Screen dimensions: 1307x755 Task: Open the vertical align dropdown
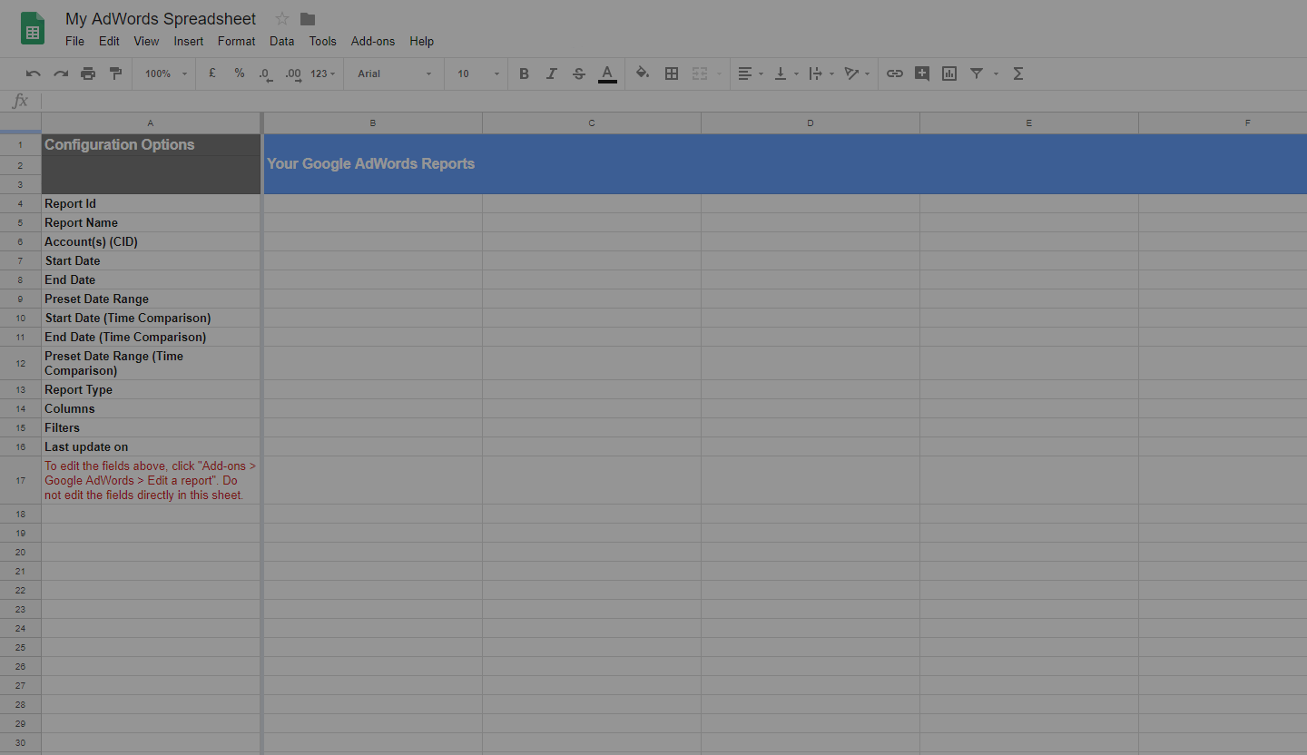pos(786,74)
